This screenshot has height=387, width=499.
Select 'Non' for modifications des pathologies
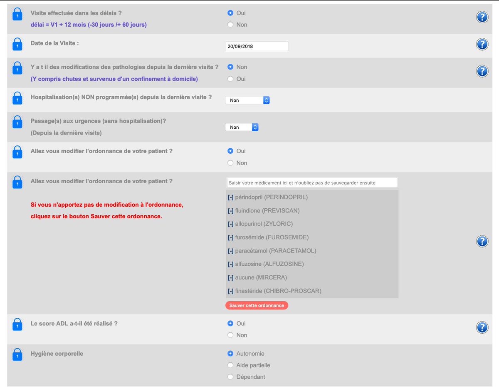[x=230, y=67]
